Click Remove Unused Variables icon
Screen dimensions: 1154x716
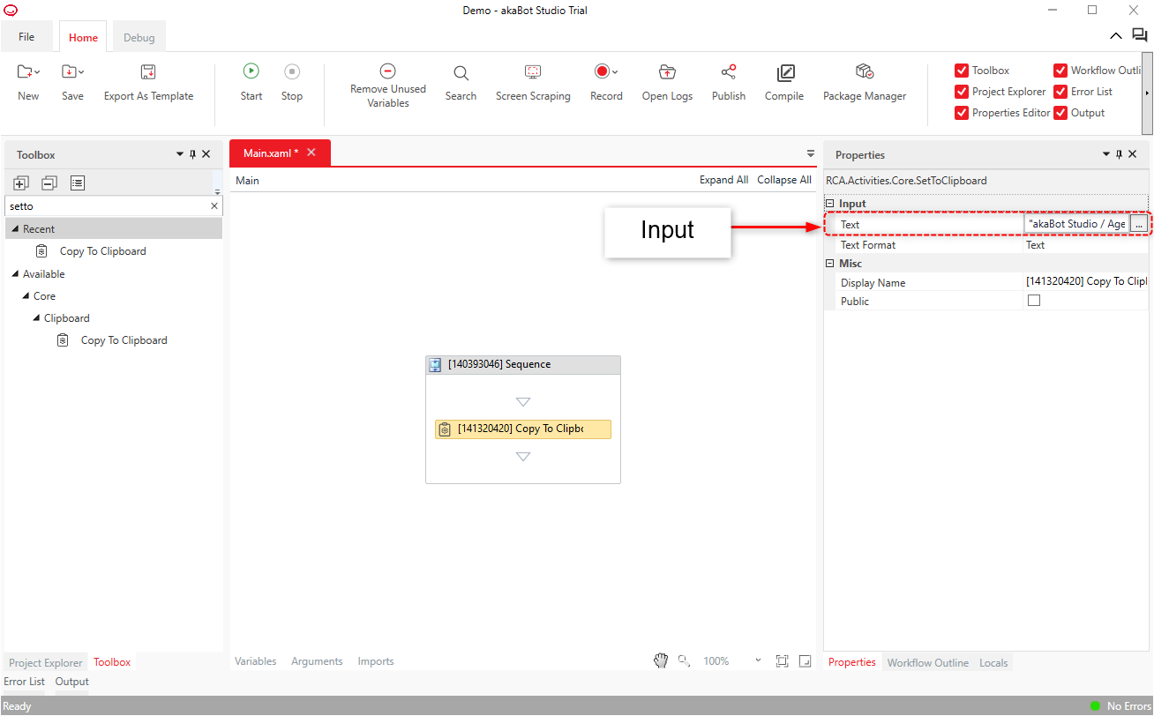387,71
